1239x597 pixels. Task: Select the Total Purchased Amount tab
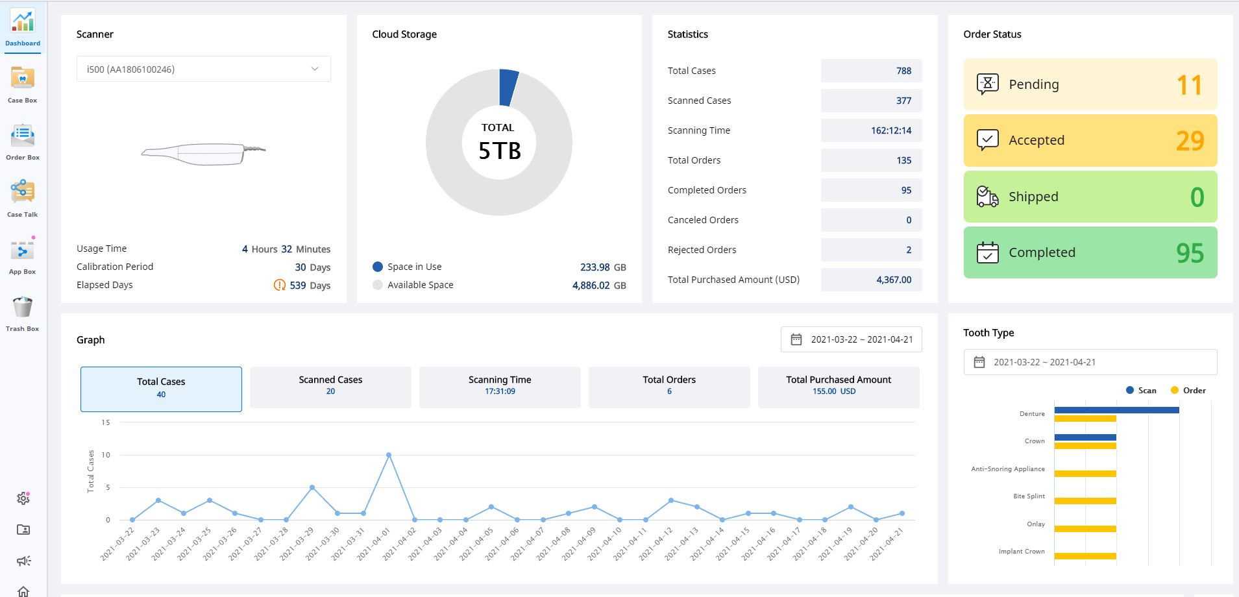838,387
